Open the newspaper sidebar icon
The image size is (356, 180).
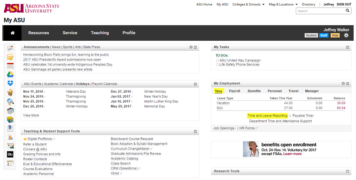click(x=10, y=111)
